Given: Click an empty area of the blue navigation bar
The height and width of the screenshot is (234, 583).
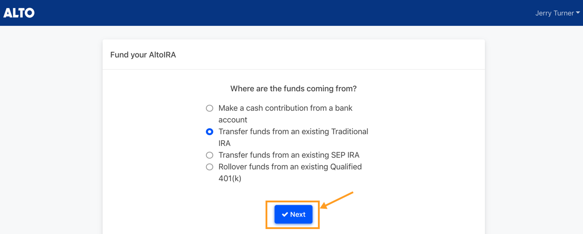Looking at the screenshot, I should pos(271,13).
